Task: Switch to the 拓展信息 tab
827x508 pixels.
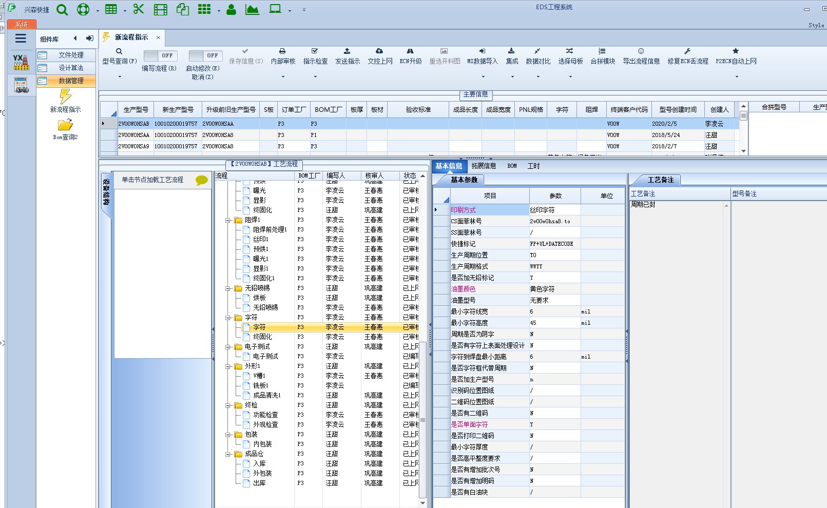Action: pyautogui.click(x=484, y=166)
